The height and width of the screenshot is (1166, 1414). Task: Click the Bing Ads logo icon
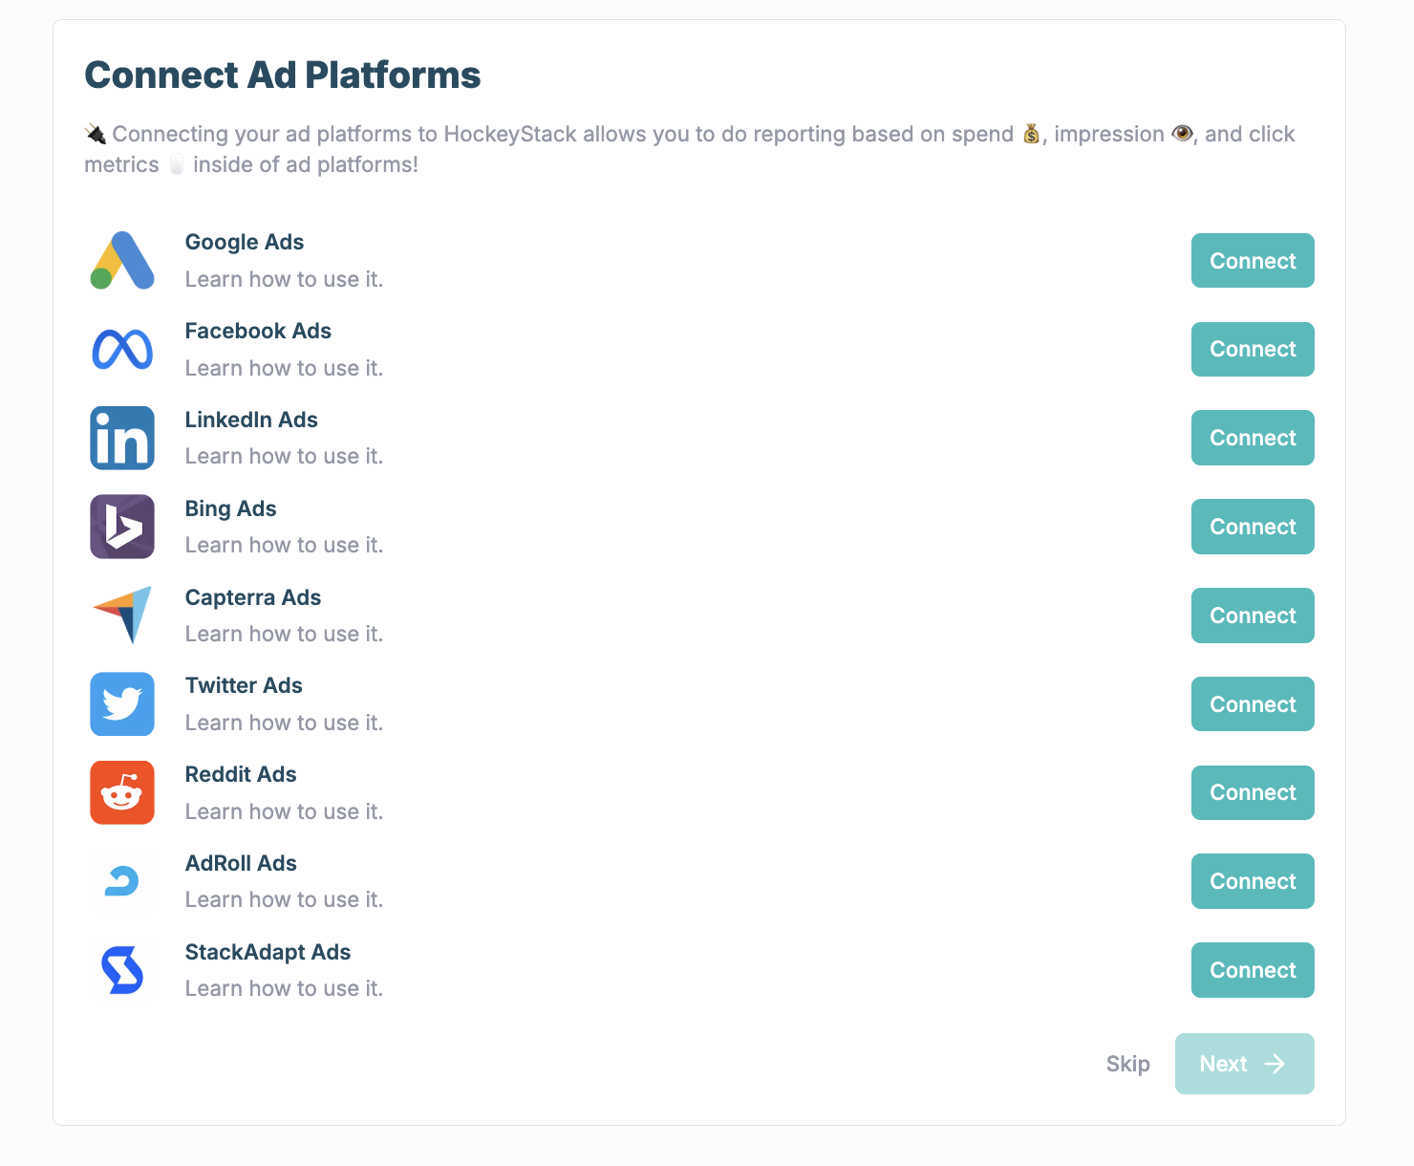tap(122, 527)
